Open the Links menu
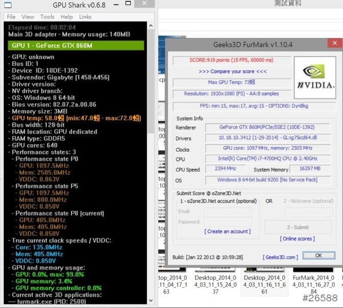 coord(85,17)
